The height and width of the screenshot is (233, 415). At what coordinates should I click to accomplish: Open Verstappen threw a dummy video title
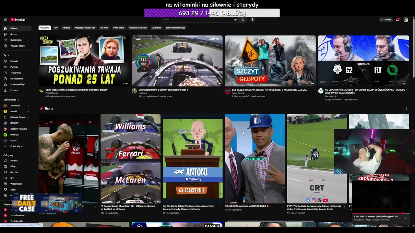click(x=163, y=90)
